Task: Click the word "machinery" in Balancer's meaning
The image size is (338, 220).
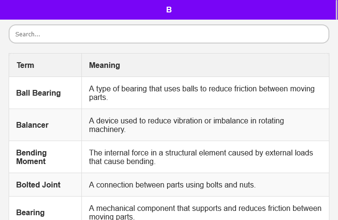Action: click(106, 129)
